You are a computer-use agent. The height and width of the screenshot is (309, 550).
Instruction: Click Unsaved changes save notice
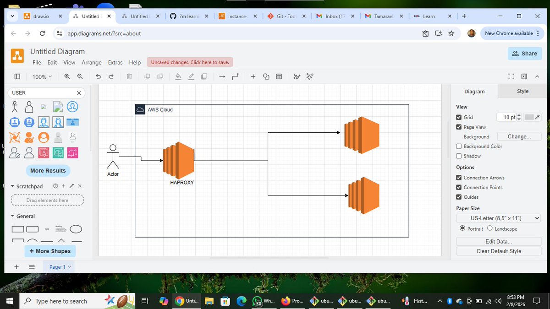click(190, 62)
